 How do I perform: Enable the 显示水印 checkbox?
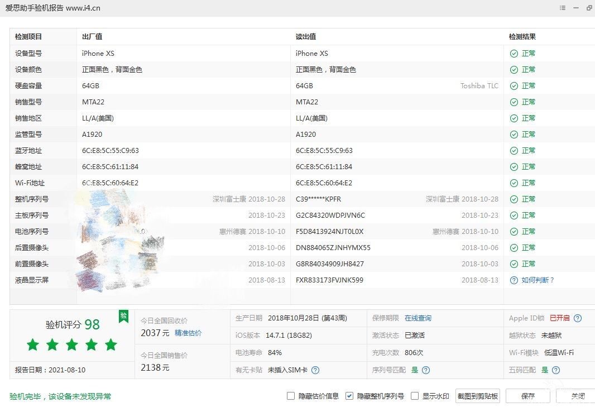tap(415, 396)
